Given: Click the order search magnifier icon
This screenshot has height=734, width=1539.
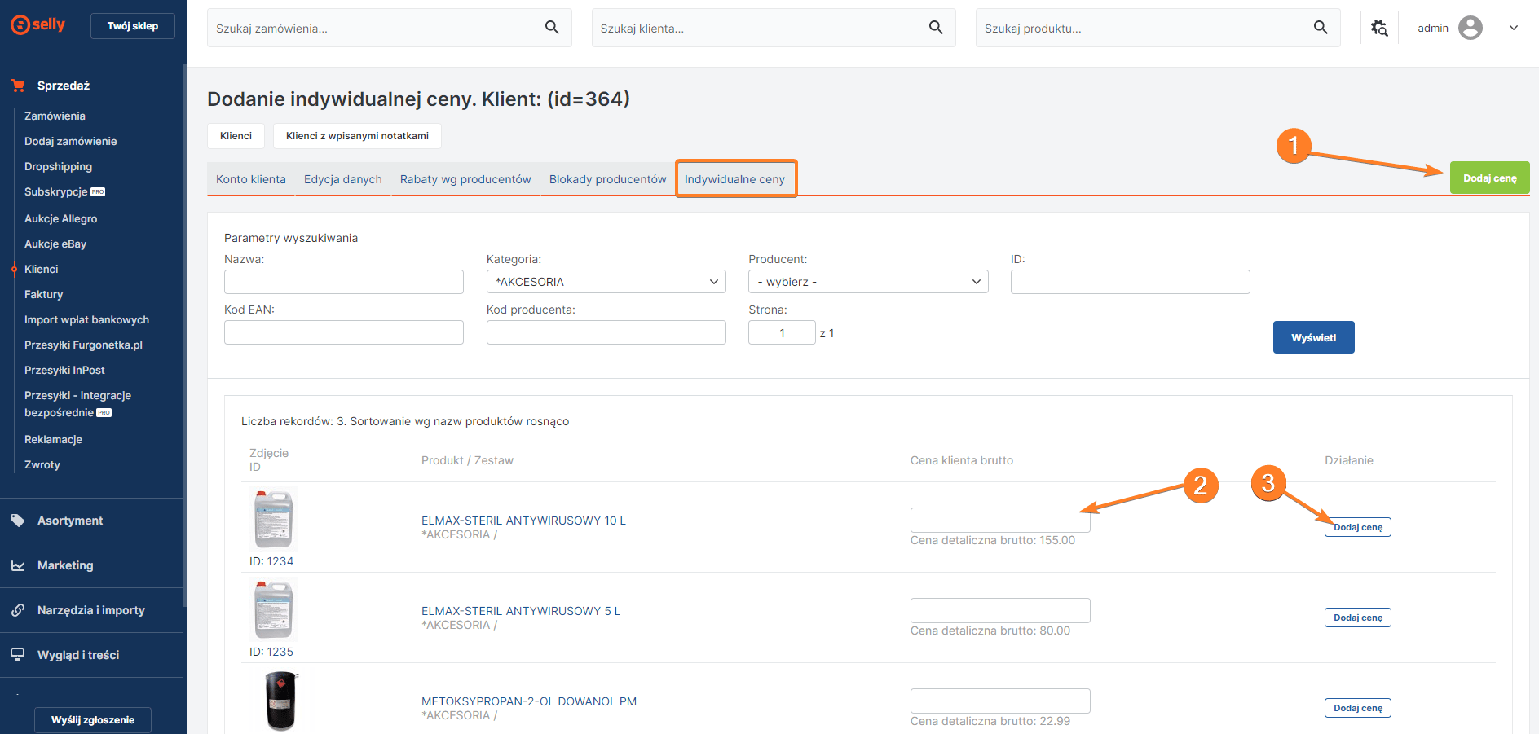Looking at the screenshot, I should pyautogui.click(x=552, y=28).
